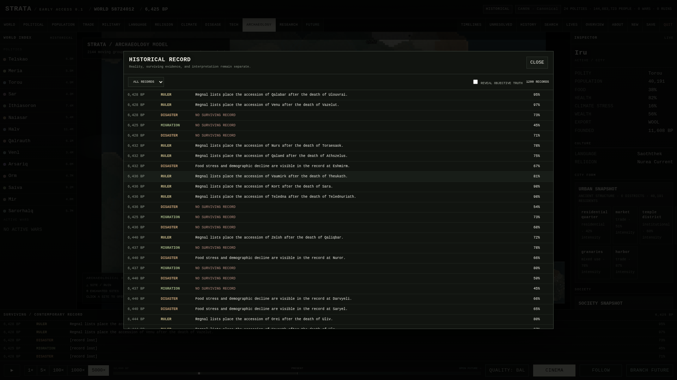Select the Archaeology tab
The width and height of the screenshot is (677, 380).
259,25
